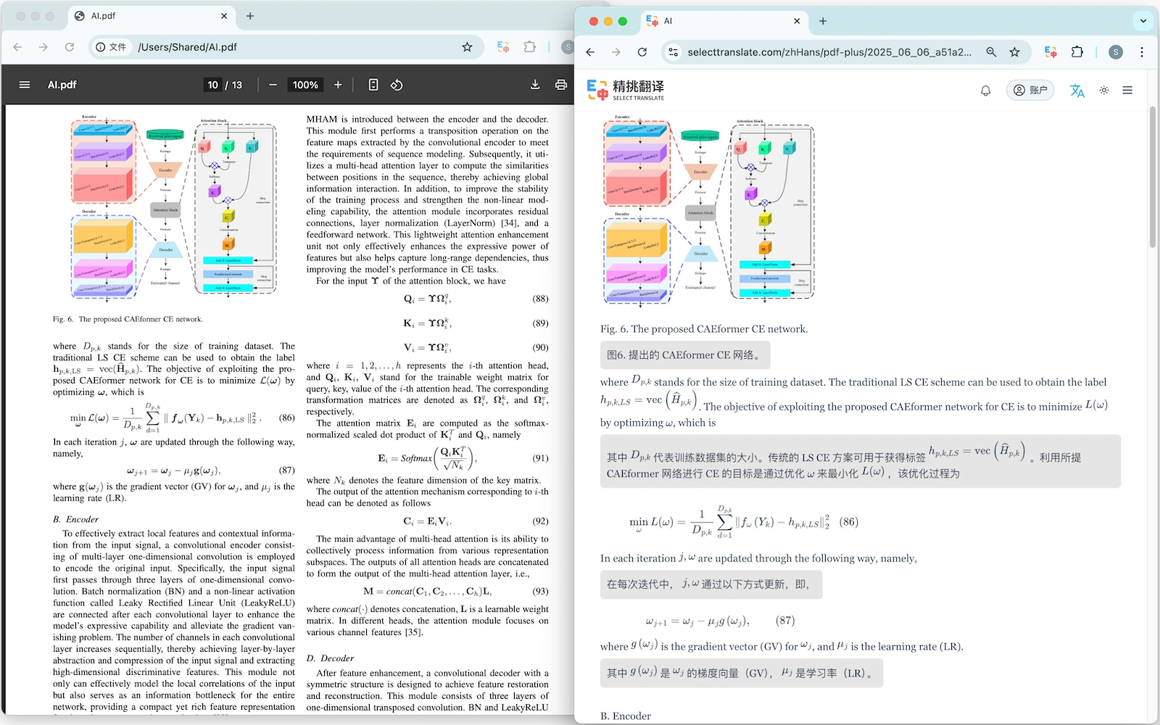Viewport: 1160px width, 725px height.
Task: Click the 'D. Decoder' heading in PDF
Action: (330, 658)
